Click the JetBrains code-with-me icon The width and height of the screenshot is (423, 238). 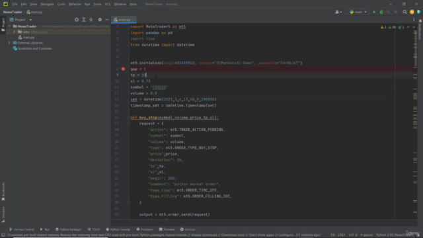419,12
